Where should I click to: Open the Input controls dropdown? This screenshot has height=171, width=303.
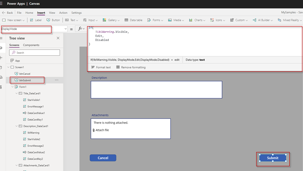point(91,20)
